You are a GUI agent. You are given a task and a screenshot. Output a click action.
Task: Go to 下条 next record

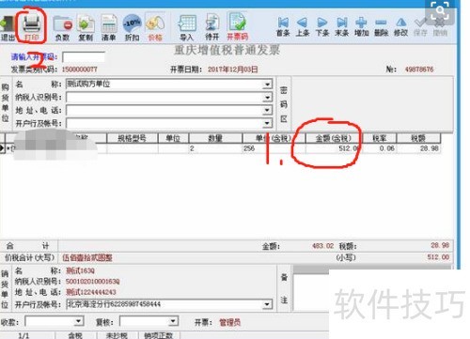(x=322, y=26)
